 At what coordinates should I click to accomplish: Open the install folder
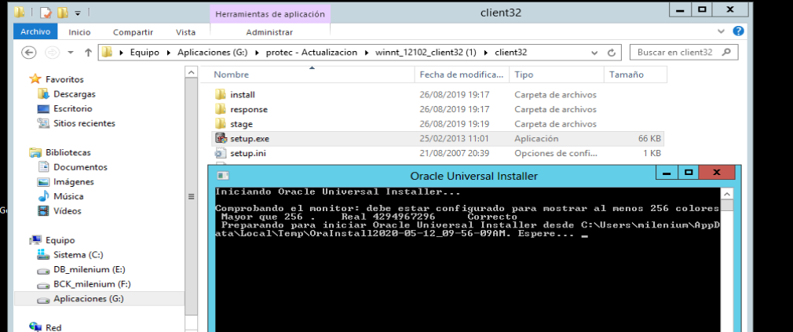(242, 95)
